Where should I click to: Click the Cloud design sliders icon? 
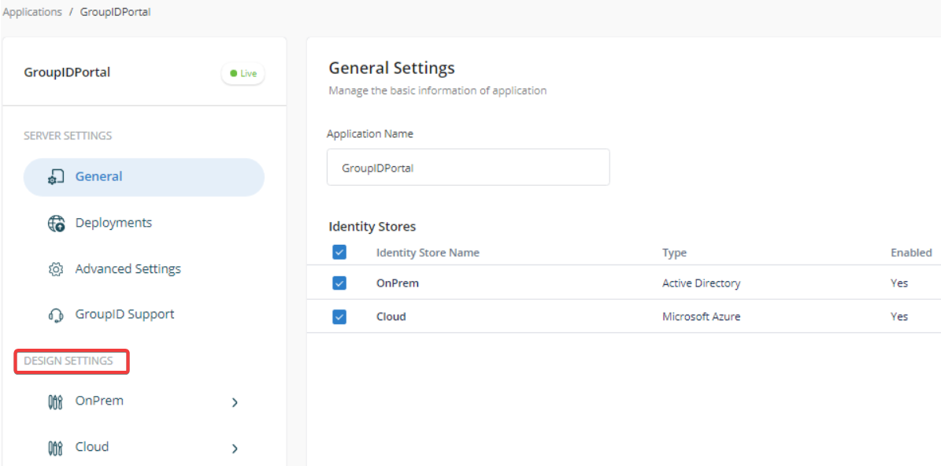tap(56, 448)
